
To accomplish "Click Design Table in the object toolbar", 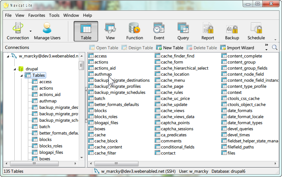I will pyautogui.click(x=137, y=48).
